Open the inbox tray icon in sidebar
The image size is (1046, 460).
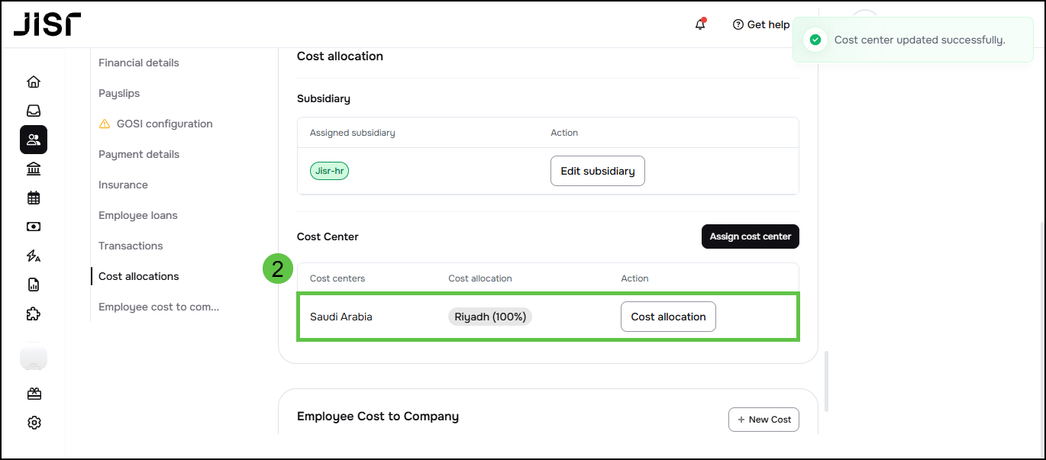pyautogui.click(x=34, y=111)
